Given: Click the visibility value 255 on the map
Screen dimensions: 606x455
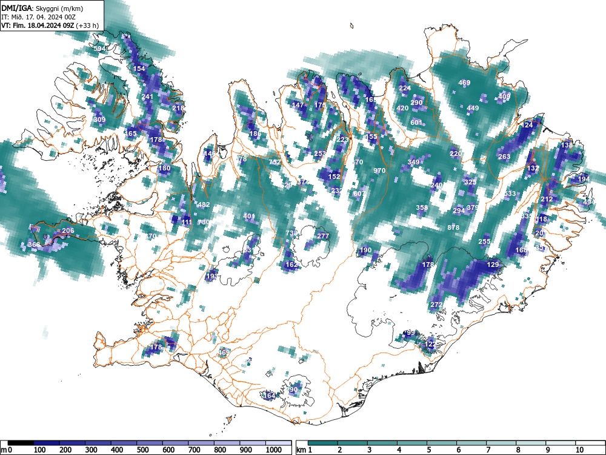Looking at the screenshot, I should coord(484,241).
